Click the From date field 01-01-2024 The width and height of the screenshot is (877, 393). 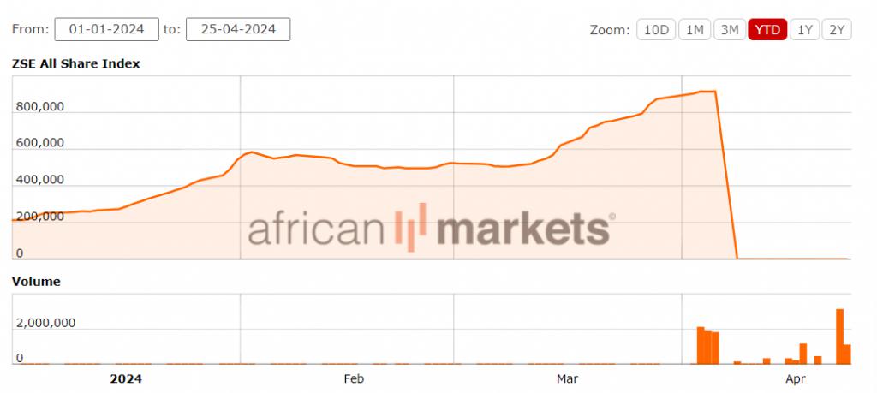pos(106,29)
